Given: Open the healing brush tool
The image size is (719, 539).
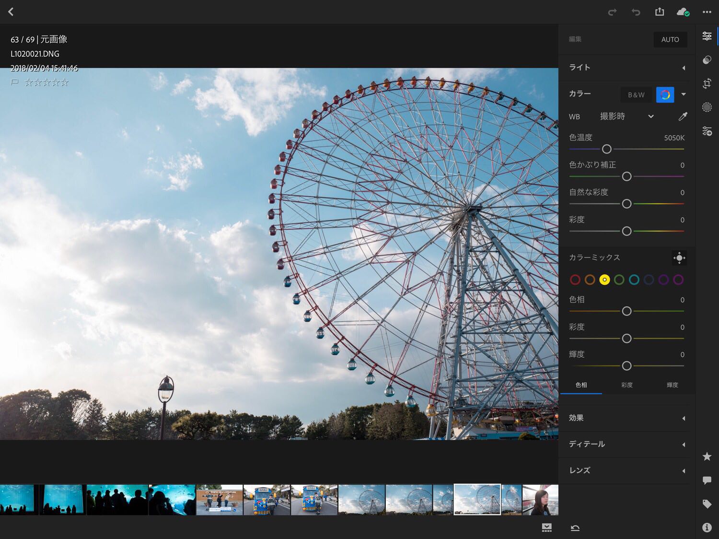Looking at the screenshot, I should (x=707, y=60).
